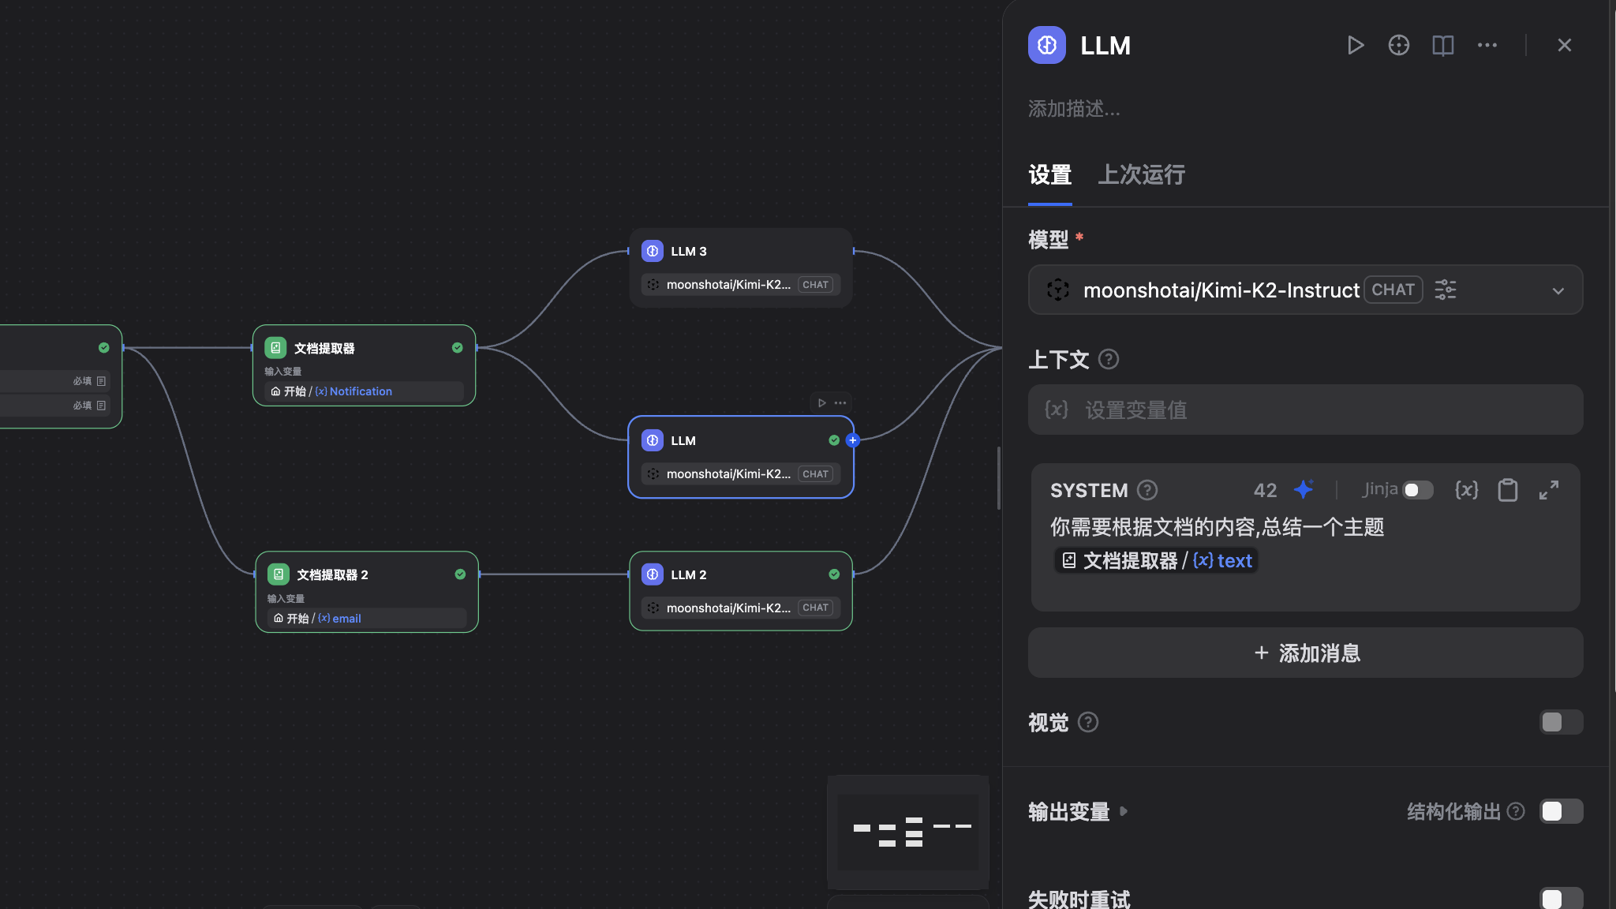Click the LLM node icon in the panel title
Viewport: 1616px width, 909px height.
1046,45
